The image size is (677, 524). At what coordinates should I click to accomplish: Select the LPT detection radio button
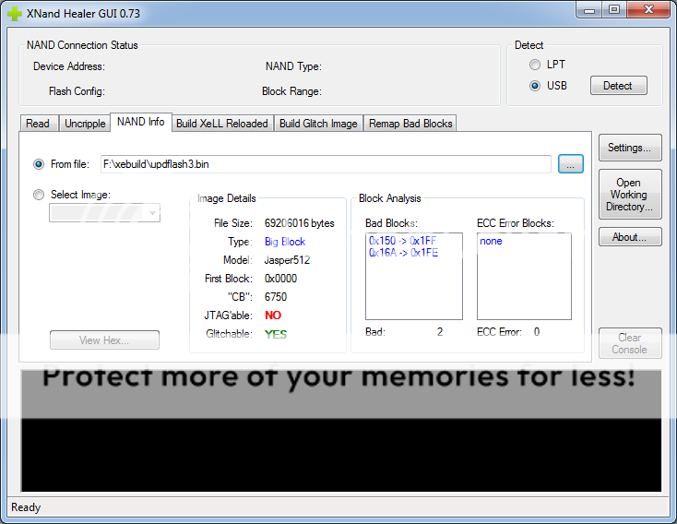click(535, 65)
